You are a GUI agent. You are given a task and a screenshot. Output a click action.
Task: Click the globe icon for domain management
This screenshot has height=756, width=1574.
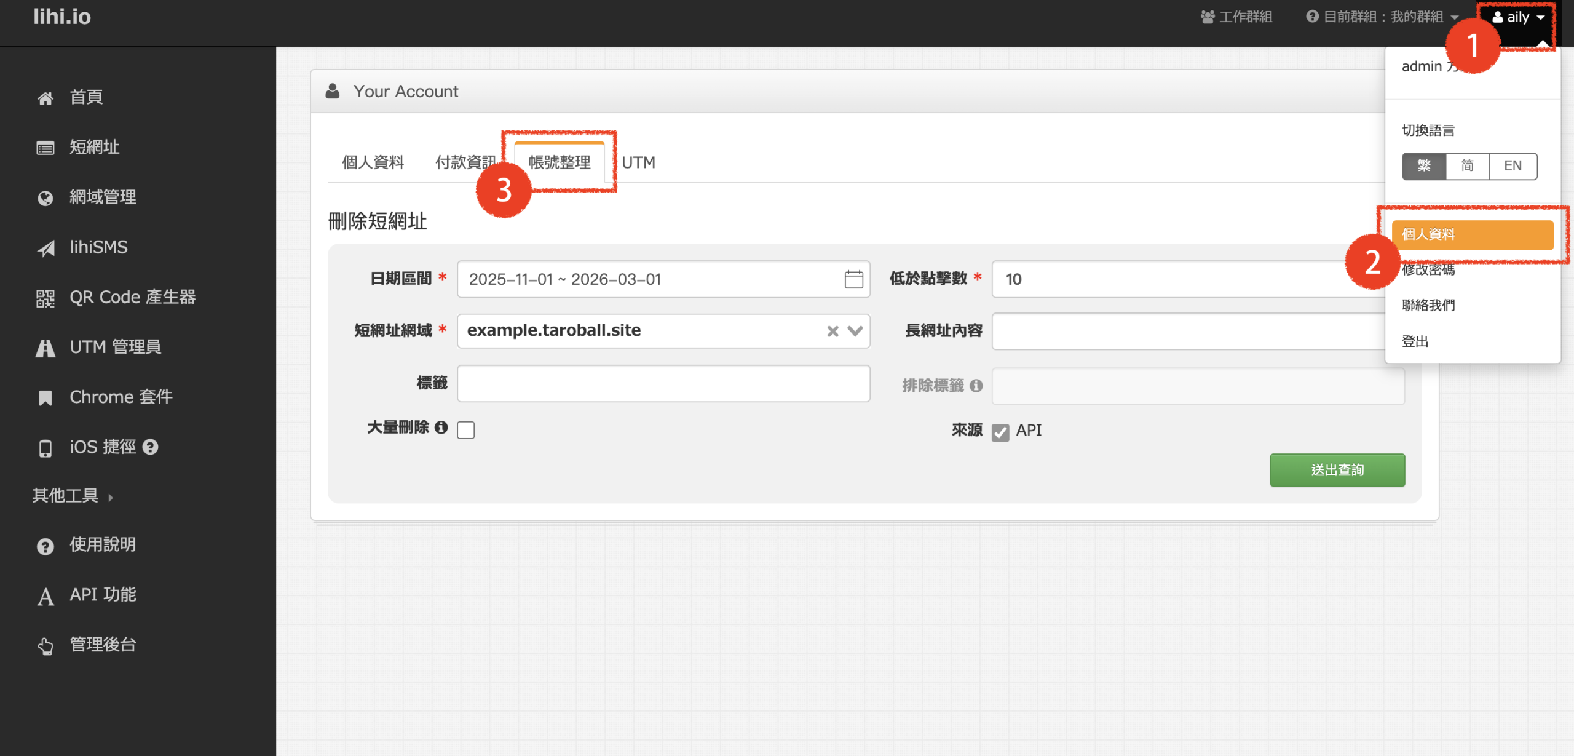click(x=45, y=198)
